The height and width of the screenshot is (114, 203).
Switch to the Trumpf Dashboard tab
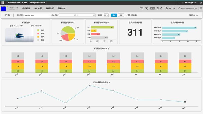point(38,3)
